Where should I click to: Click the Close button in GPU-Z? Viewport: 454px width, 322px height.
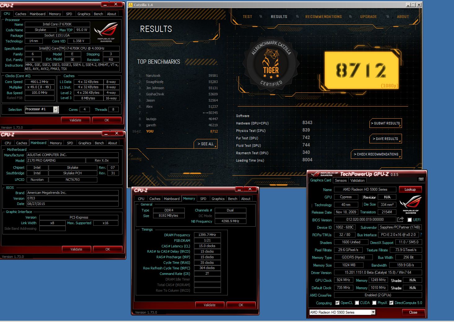413,312
